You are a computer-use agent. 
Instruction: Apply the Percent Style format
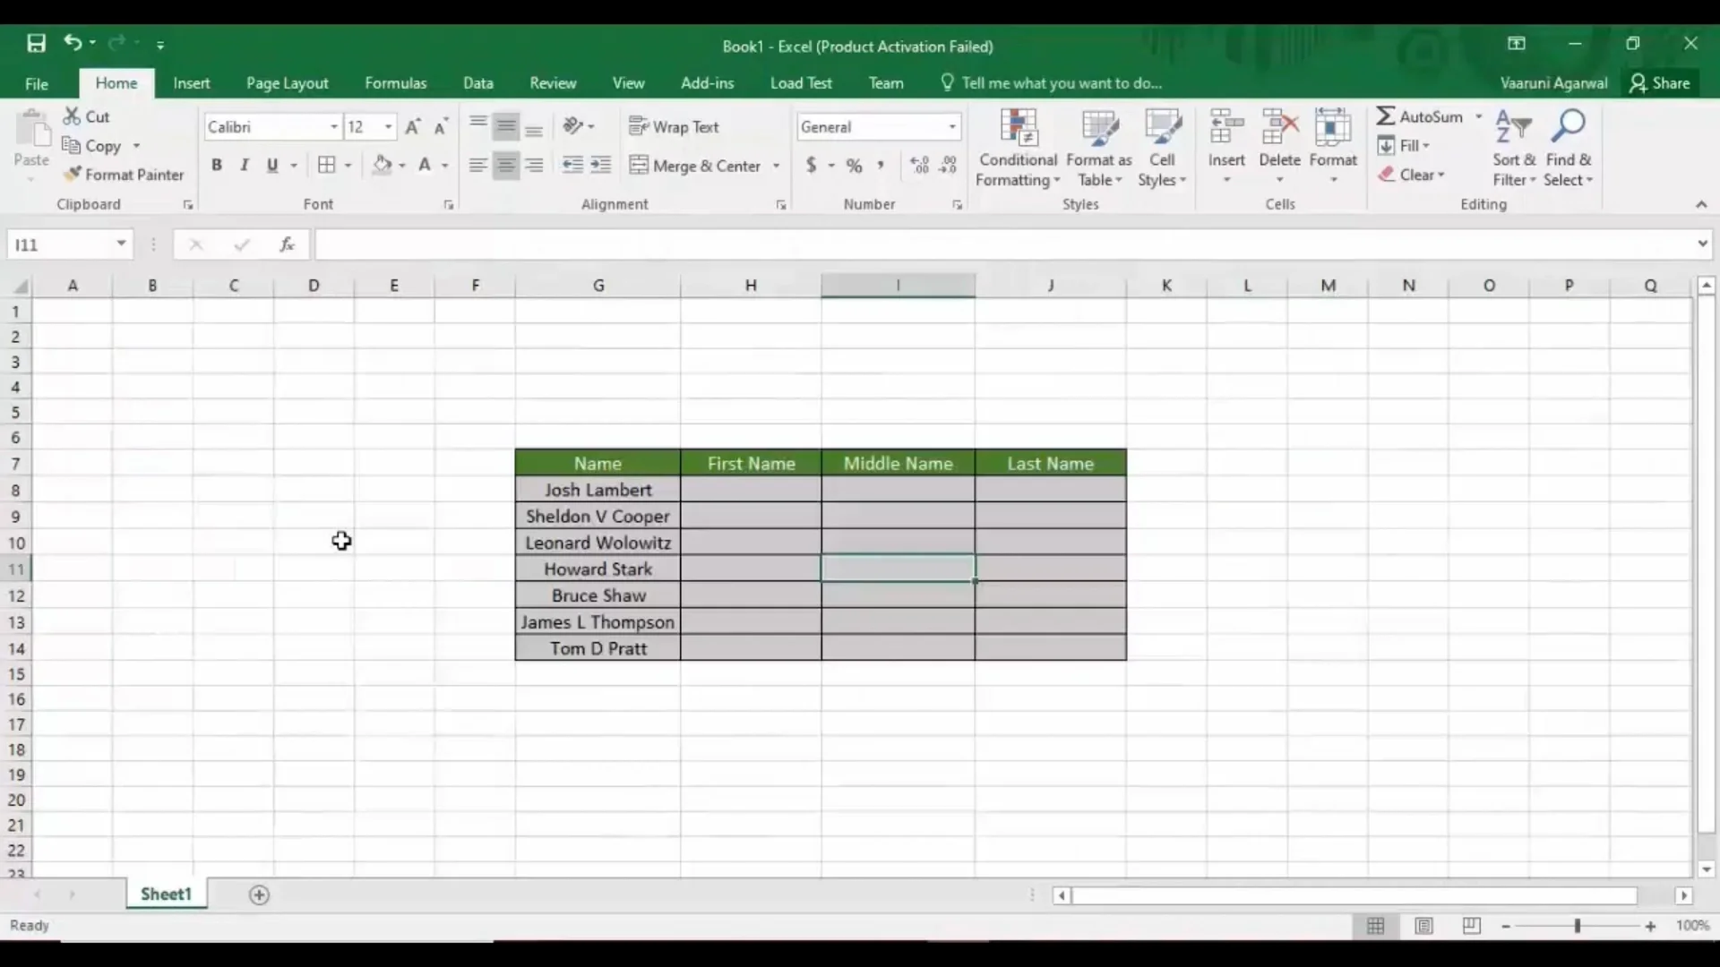click(853, 166)
